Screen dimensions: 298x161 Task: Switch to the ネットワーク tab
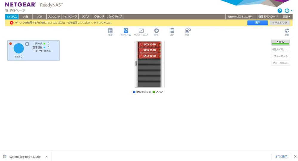pos(70,17)
